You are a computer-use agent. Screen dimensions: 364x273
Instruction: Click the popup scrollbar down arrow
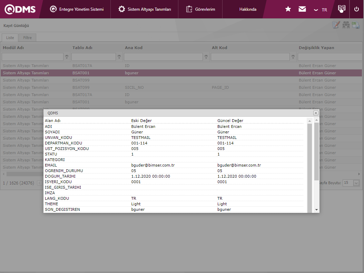pos(316,209)
